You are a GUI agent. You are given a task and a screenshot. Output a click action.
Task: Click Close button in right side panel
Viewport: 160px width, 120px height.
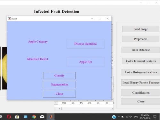click(x=141, y=101)
